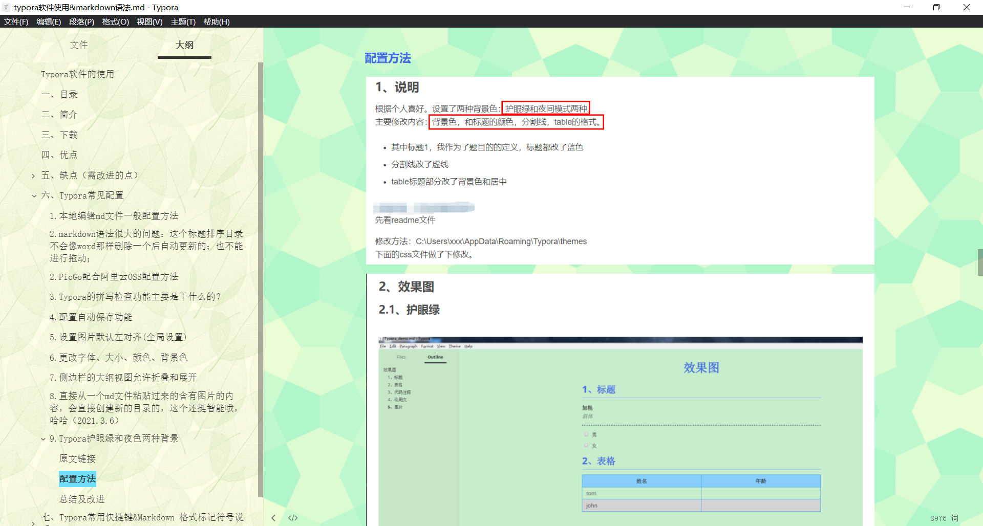Toggle source code mode icon
Viewport: 983px width, 526px height.
(293, 518)
